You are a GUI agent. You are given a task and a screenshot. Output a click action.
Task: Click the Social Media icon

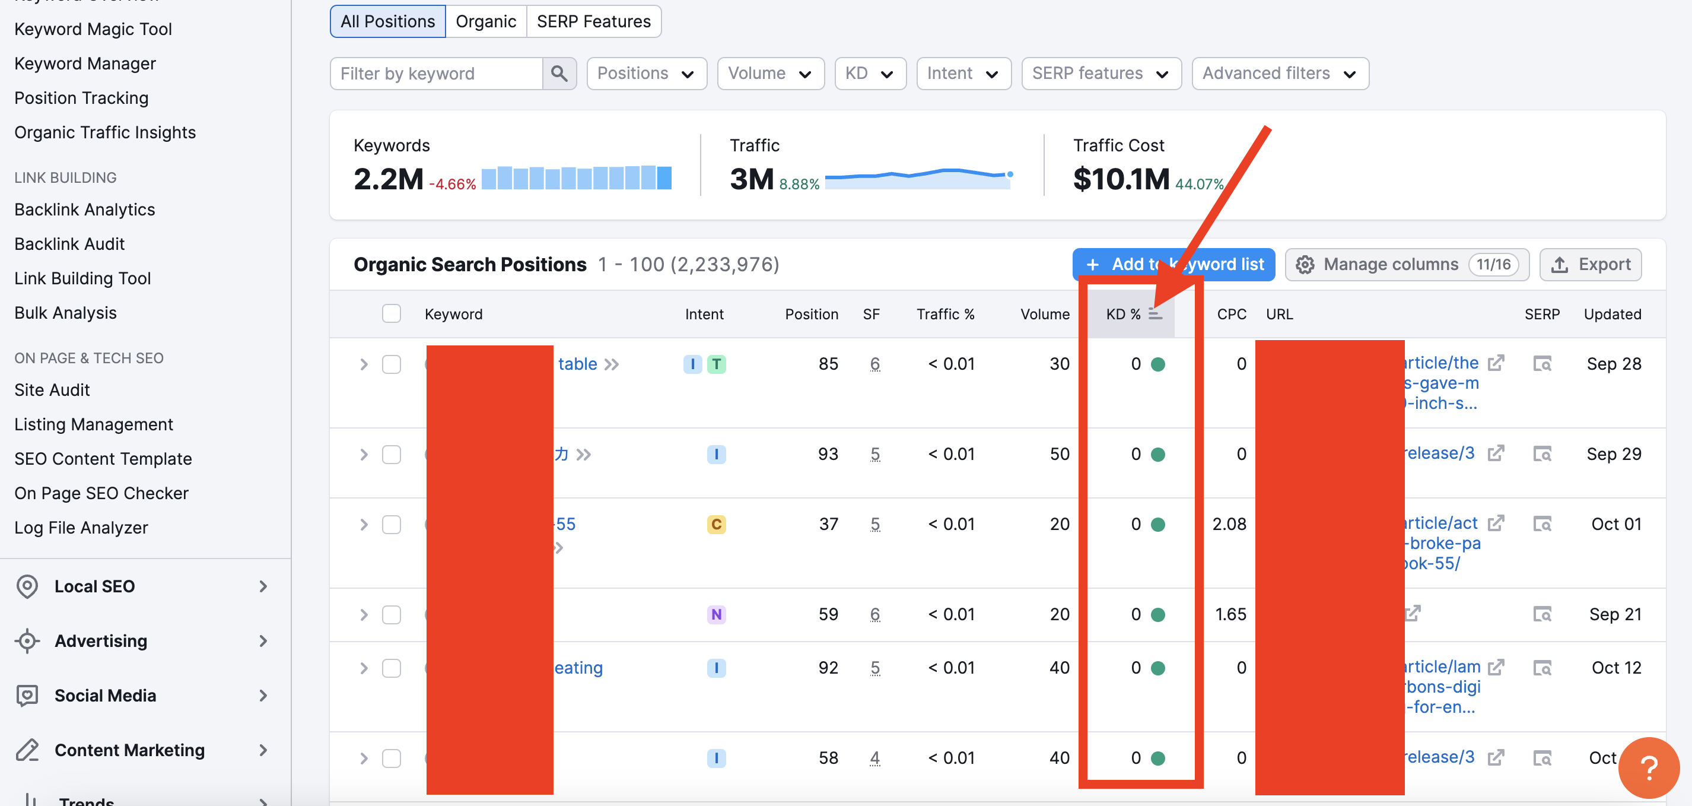click(27, 695)
